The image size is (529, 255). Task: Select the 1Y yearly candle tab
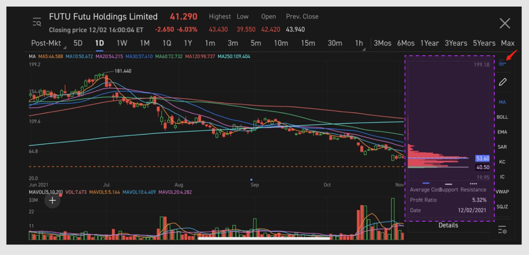[188, 43]
